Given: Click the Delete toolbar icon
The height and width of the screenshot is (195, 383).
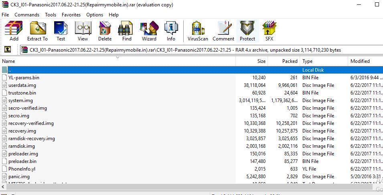Looking at the screenshot, I should coord(105,31).
